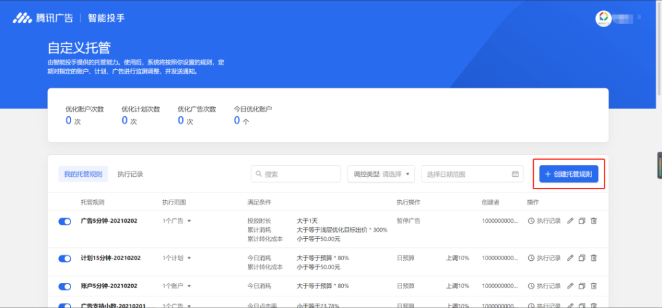Copy the 广告5分钟-20210202 rule

coord(582,221)
